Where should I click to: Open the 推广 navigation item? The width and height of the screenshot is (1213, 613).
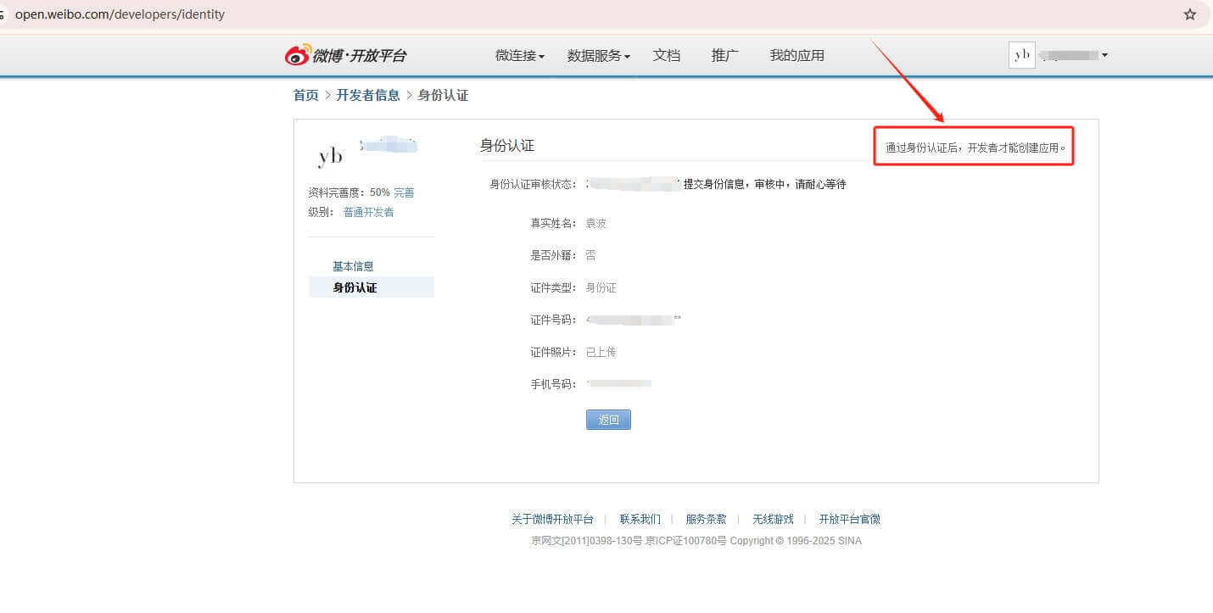(x=724, y=56)
